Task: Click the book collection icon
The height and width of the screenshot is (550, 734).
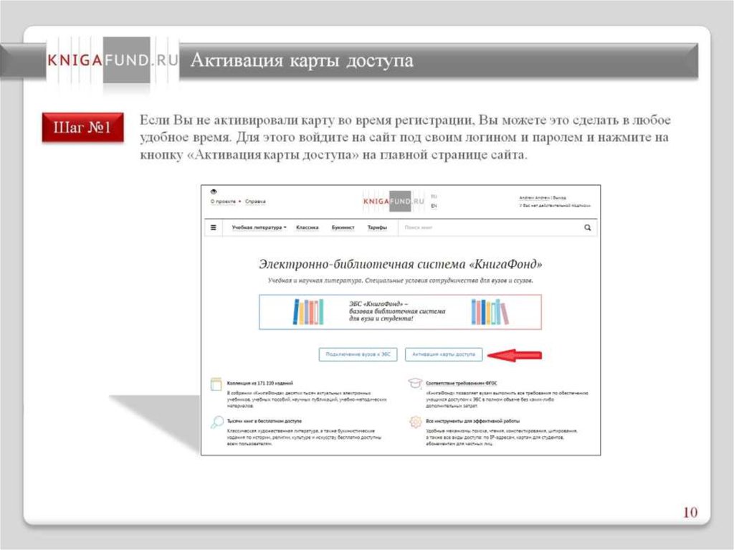Action: (216, 384)
